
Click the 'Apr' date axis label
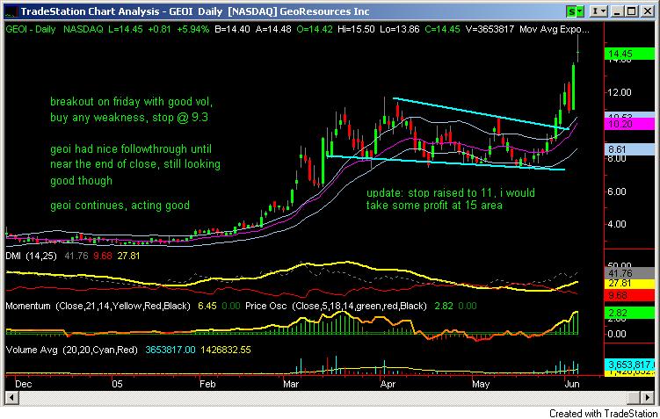click(388, 384)
